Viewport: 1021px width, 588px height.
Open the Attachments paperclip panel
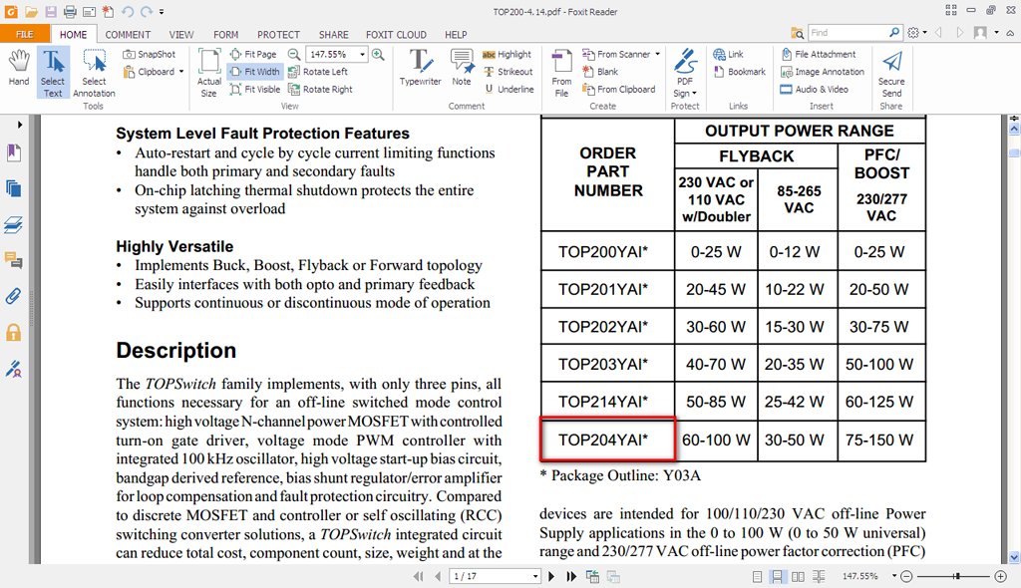(13, 296)
